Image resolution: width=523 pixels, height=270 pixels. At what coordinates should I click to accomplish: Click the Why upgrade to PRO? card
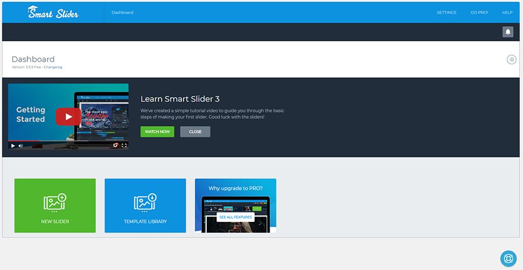235,206
